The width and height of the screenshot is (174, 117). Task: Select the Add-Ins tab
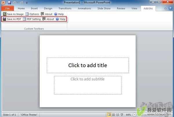click(148, 8)
